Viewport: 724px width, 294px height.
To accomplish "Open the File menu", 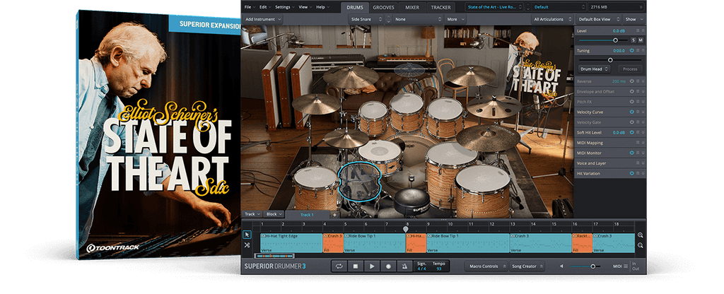I will 250,7.
